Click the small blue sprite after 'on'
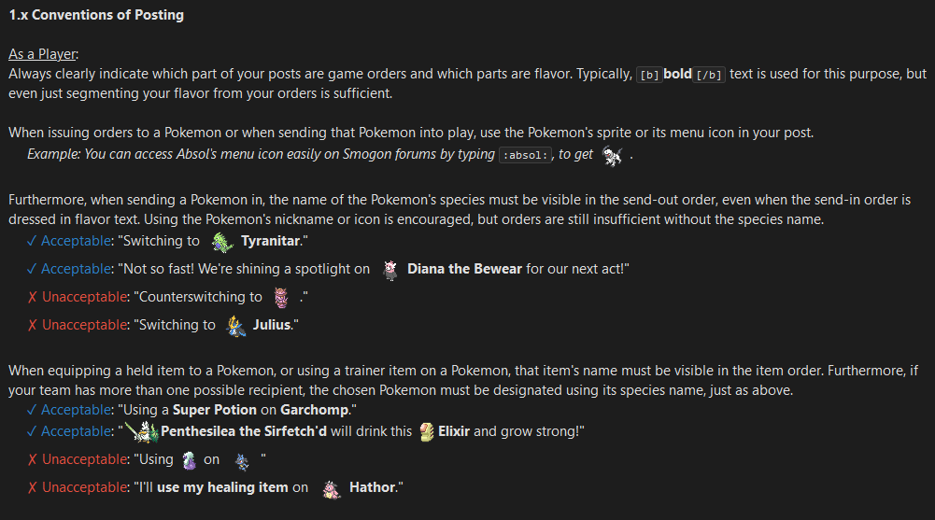This screenshot has height=520, width=935. tap(242, 461)
